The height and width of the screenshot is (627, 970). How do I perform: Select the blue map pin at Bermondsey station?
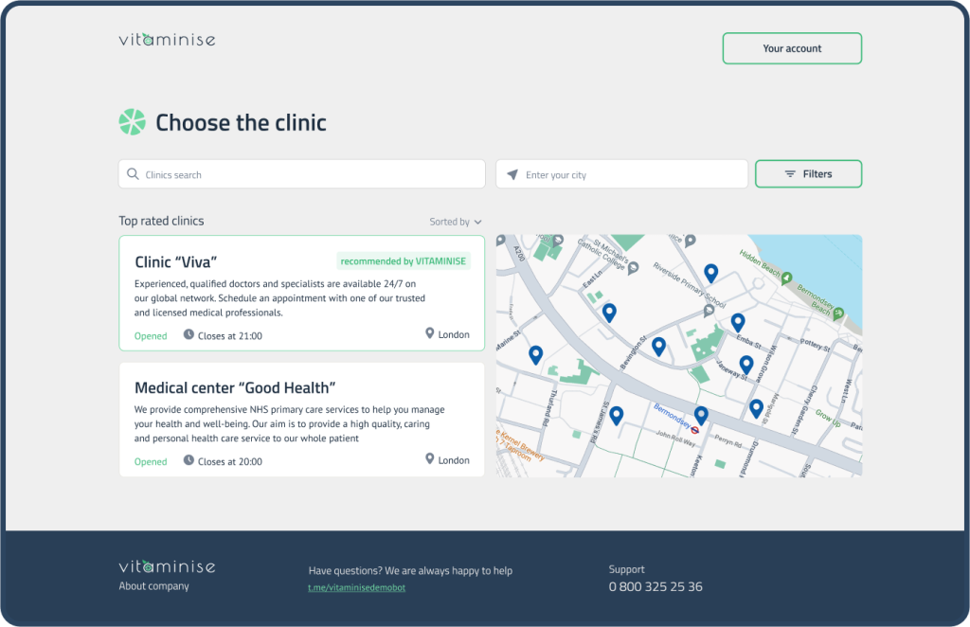coord(701,415)
